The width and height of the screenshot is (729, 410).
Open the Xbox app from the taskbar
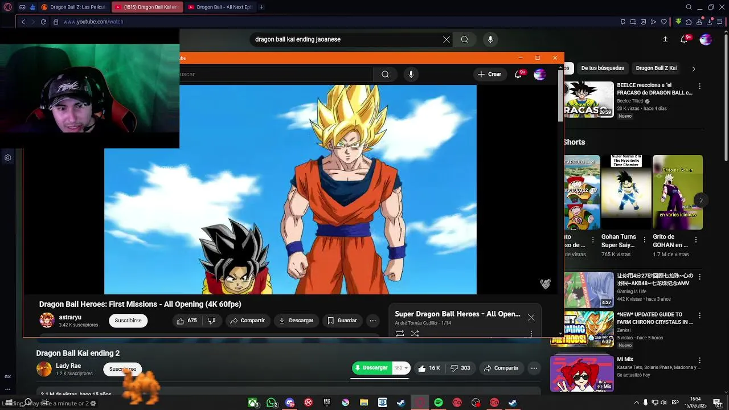(x=253, y=403)
